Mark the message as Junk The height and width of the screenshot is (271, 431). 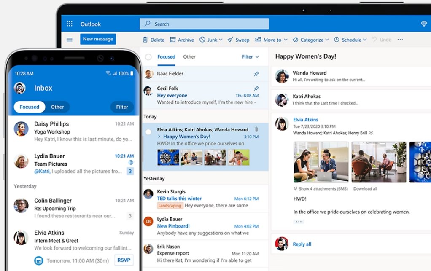[x=210, y=39]
